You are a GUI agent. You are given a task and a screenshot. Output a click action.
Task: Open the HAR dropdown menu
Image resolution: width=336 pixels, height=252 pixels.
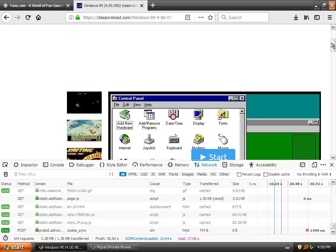326,174
